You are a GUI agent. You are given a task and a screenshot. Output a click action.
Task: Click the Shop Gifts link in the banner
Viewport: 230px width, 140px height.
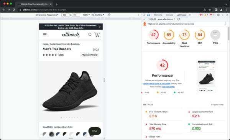[x=79, y=28]
